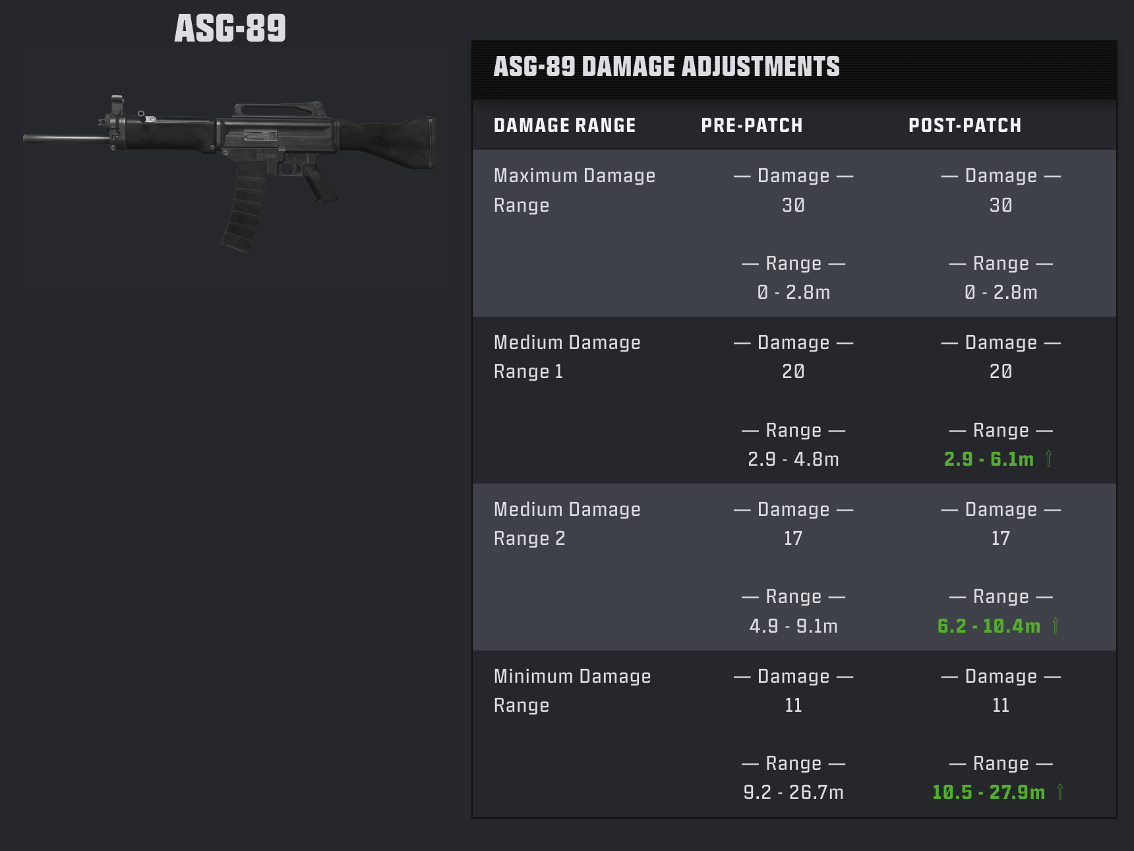Click pre-patch range value 9.2 - 26.7m

click(x=793, y=792)
